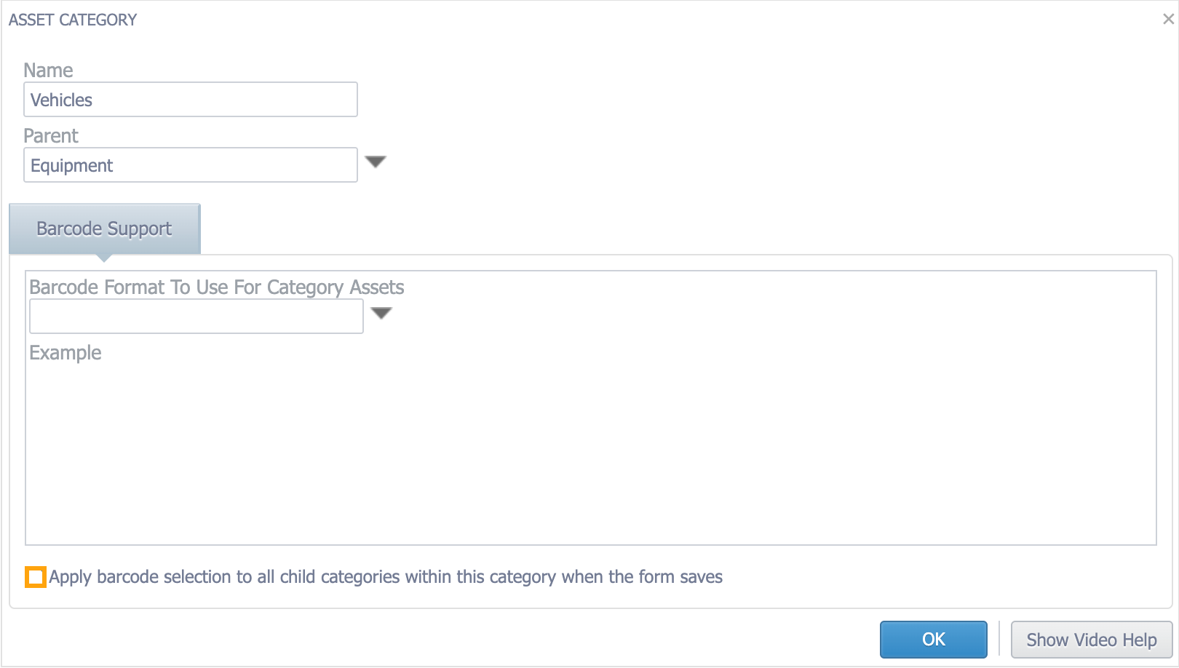Expand the Barcode Format dropdown arrow
The height and width of the screenshot is (668, 1179).
coord(383,313)
